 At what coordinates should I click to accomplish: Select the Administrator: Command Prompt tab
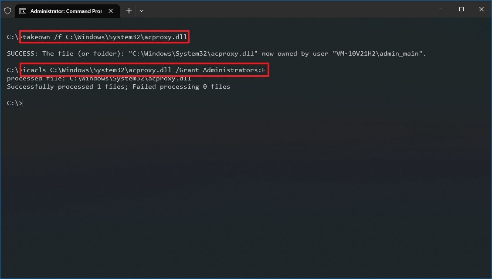tap(68, 11)
